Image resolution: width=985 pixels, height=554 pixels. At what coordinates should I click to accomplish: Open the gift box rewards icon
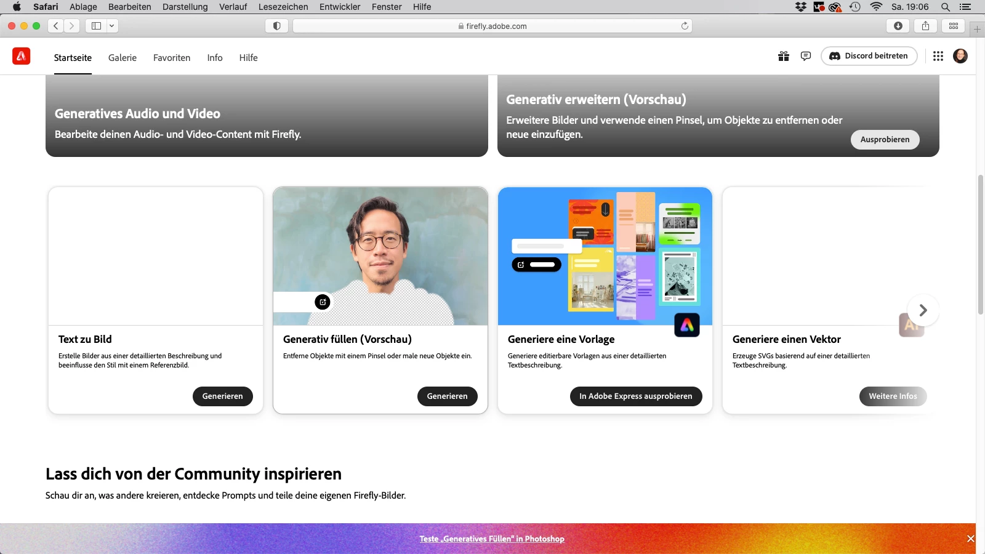783,56
